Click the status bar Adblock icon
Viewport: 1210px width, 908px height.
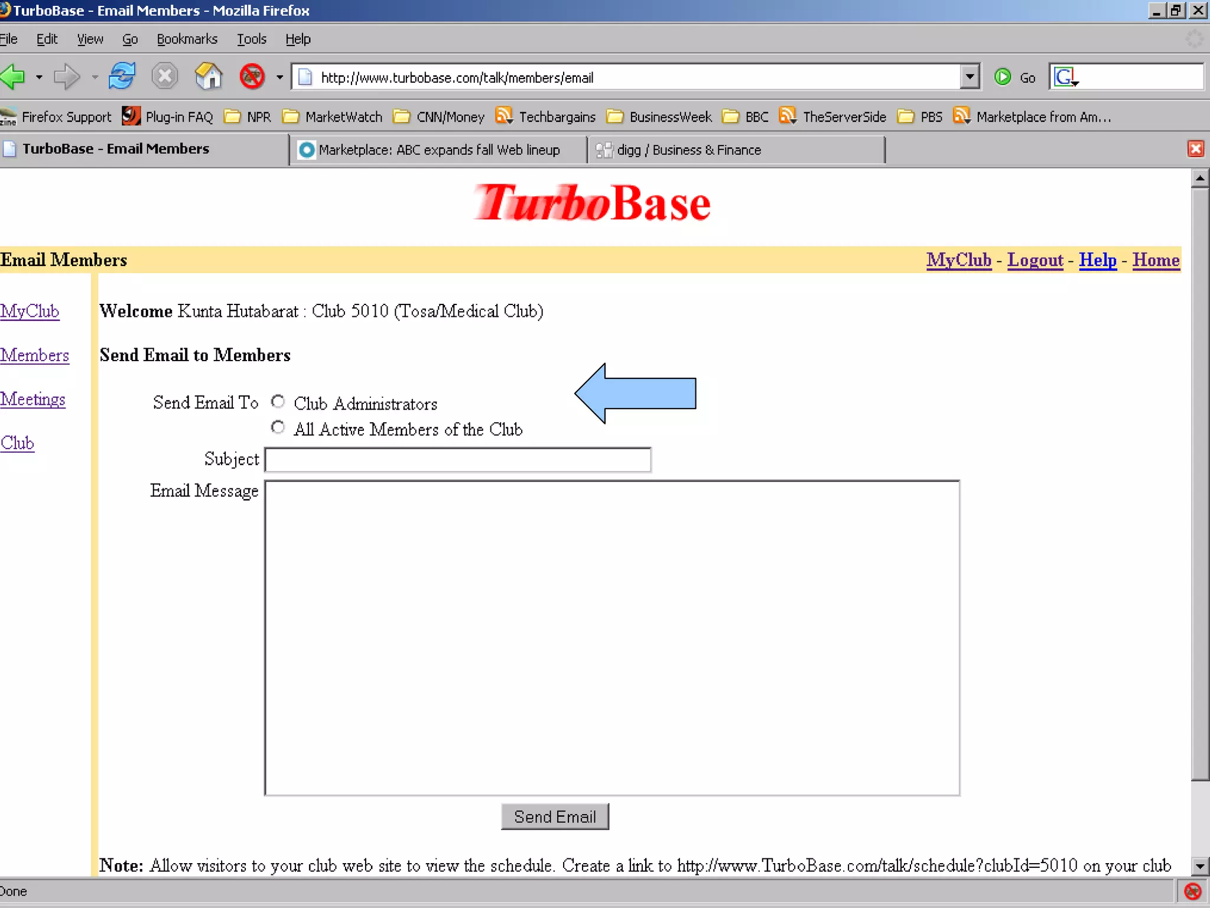1192,891
